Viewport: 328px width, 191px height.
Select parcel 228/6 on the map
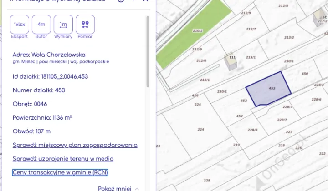[316, 99]
